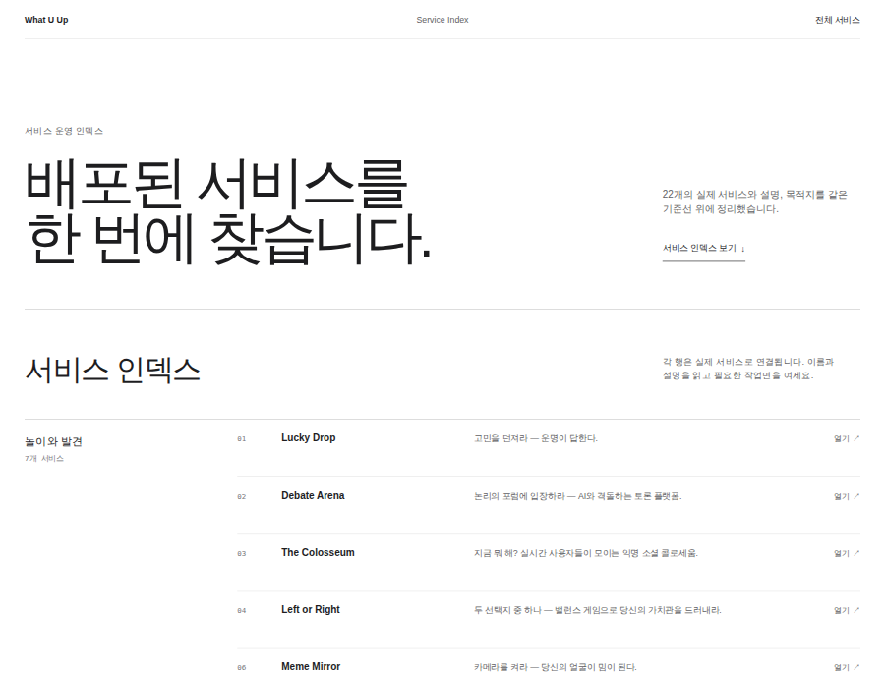Click 열기 arrow in Debate Arena row
Viewport: 885px width, 688px height.
847,496
